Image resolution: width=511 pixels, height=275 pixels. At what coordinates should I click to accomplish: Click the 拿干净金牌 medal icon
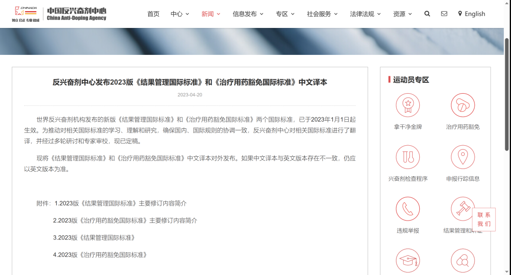pyautogui.click(x=407, y=105)
